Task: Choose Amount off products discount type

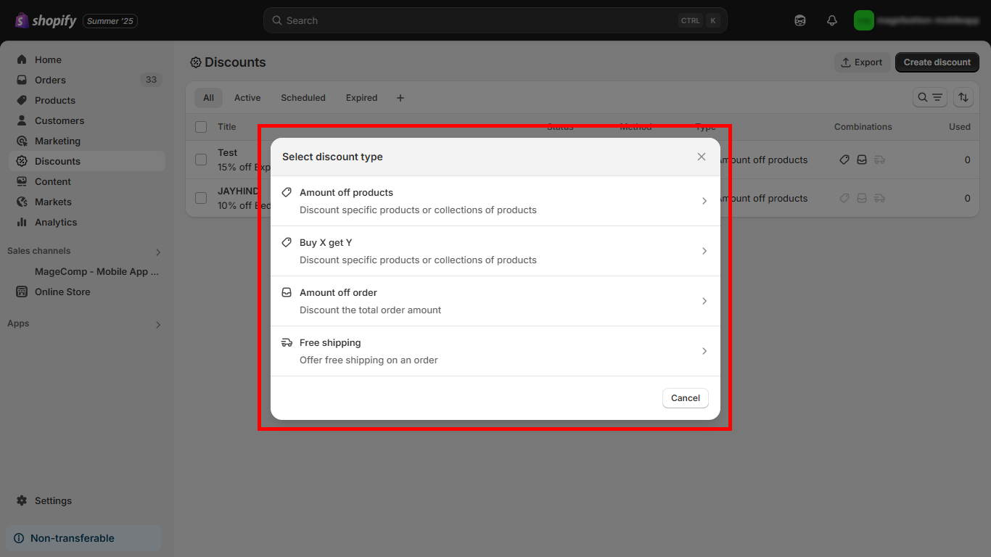Action: click(495, 201)
